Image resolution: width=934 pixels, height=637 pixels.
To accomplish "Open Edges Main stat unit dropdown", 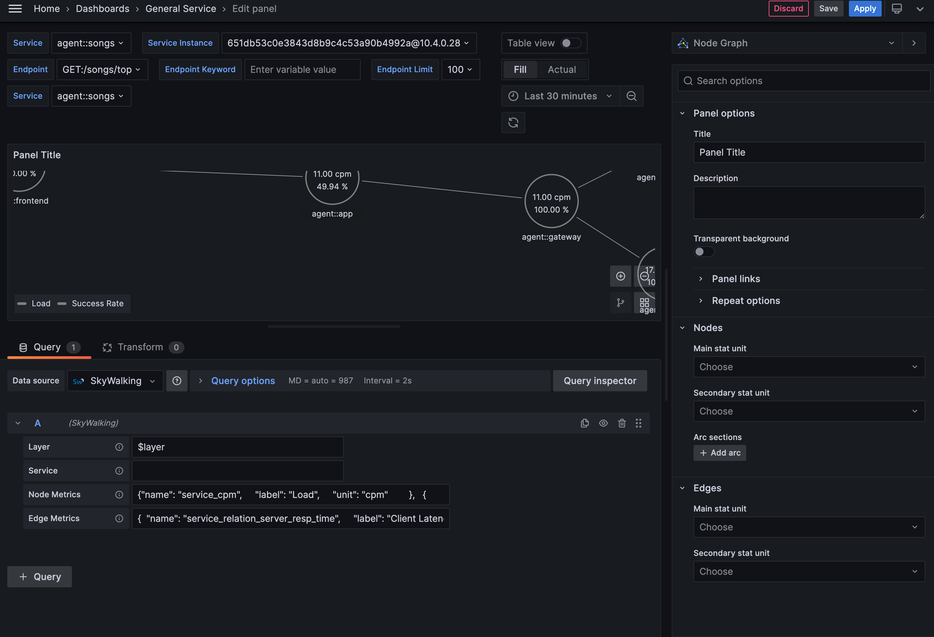I will 809,527.
